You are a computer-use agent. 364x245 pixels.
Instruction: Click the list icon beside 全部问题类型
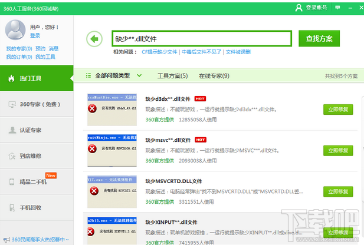(x=88, y=75)
